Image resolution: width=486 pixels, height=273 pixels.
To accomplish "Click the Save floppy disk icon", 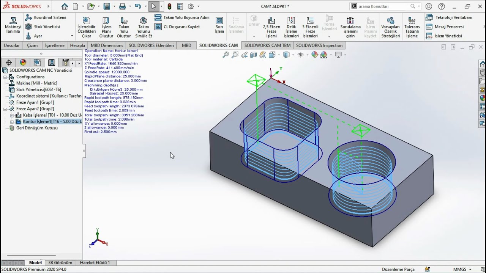I will click(107, 6).
